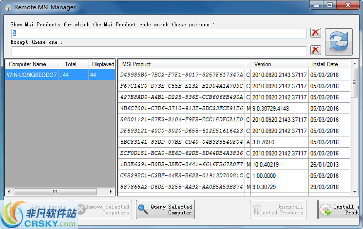
Task: Select product 887868A2-D6DE-3255-AA92-AA0B5A59B874
Action: tap(181, 187)
